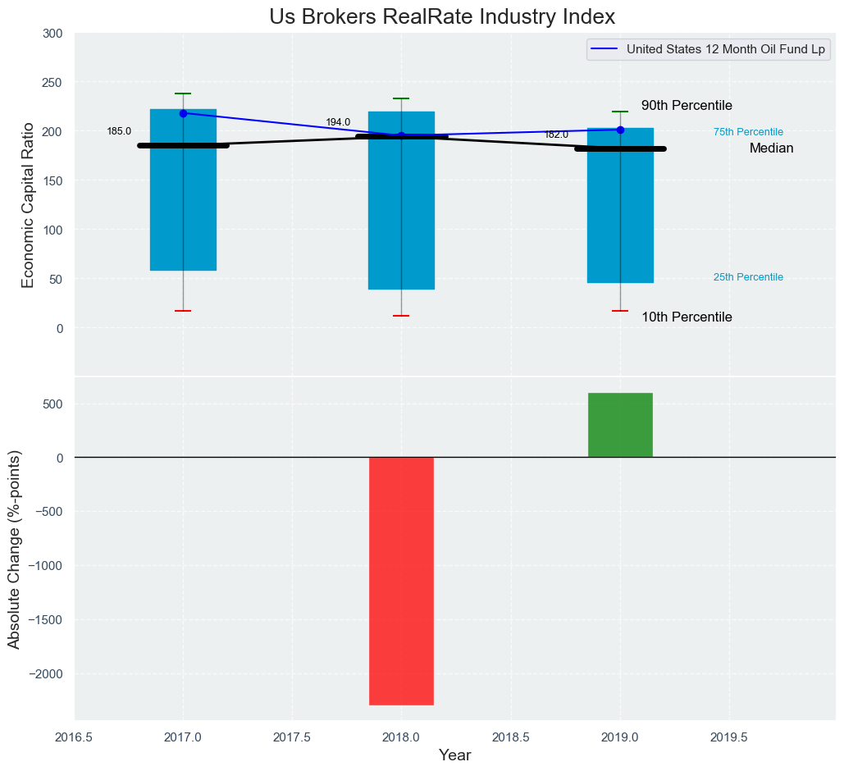Click the Economic Capital Ratio axis title
Screen dimensions: 844x771
[28, 204]
